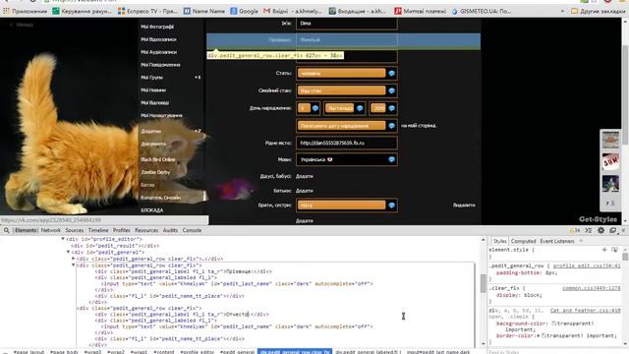This screenshot has width=629, height=354.
Task: Open the brothers, sisters dropdown
Action: point(347,206)
